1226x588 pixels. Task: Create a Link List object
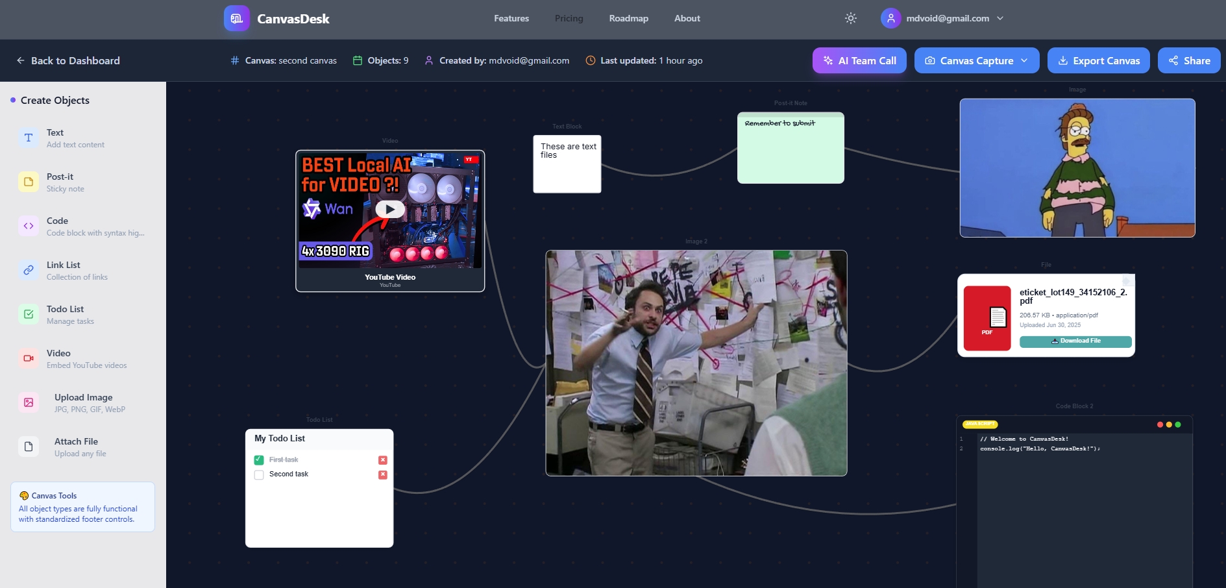82,271
